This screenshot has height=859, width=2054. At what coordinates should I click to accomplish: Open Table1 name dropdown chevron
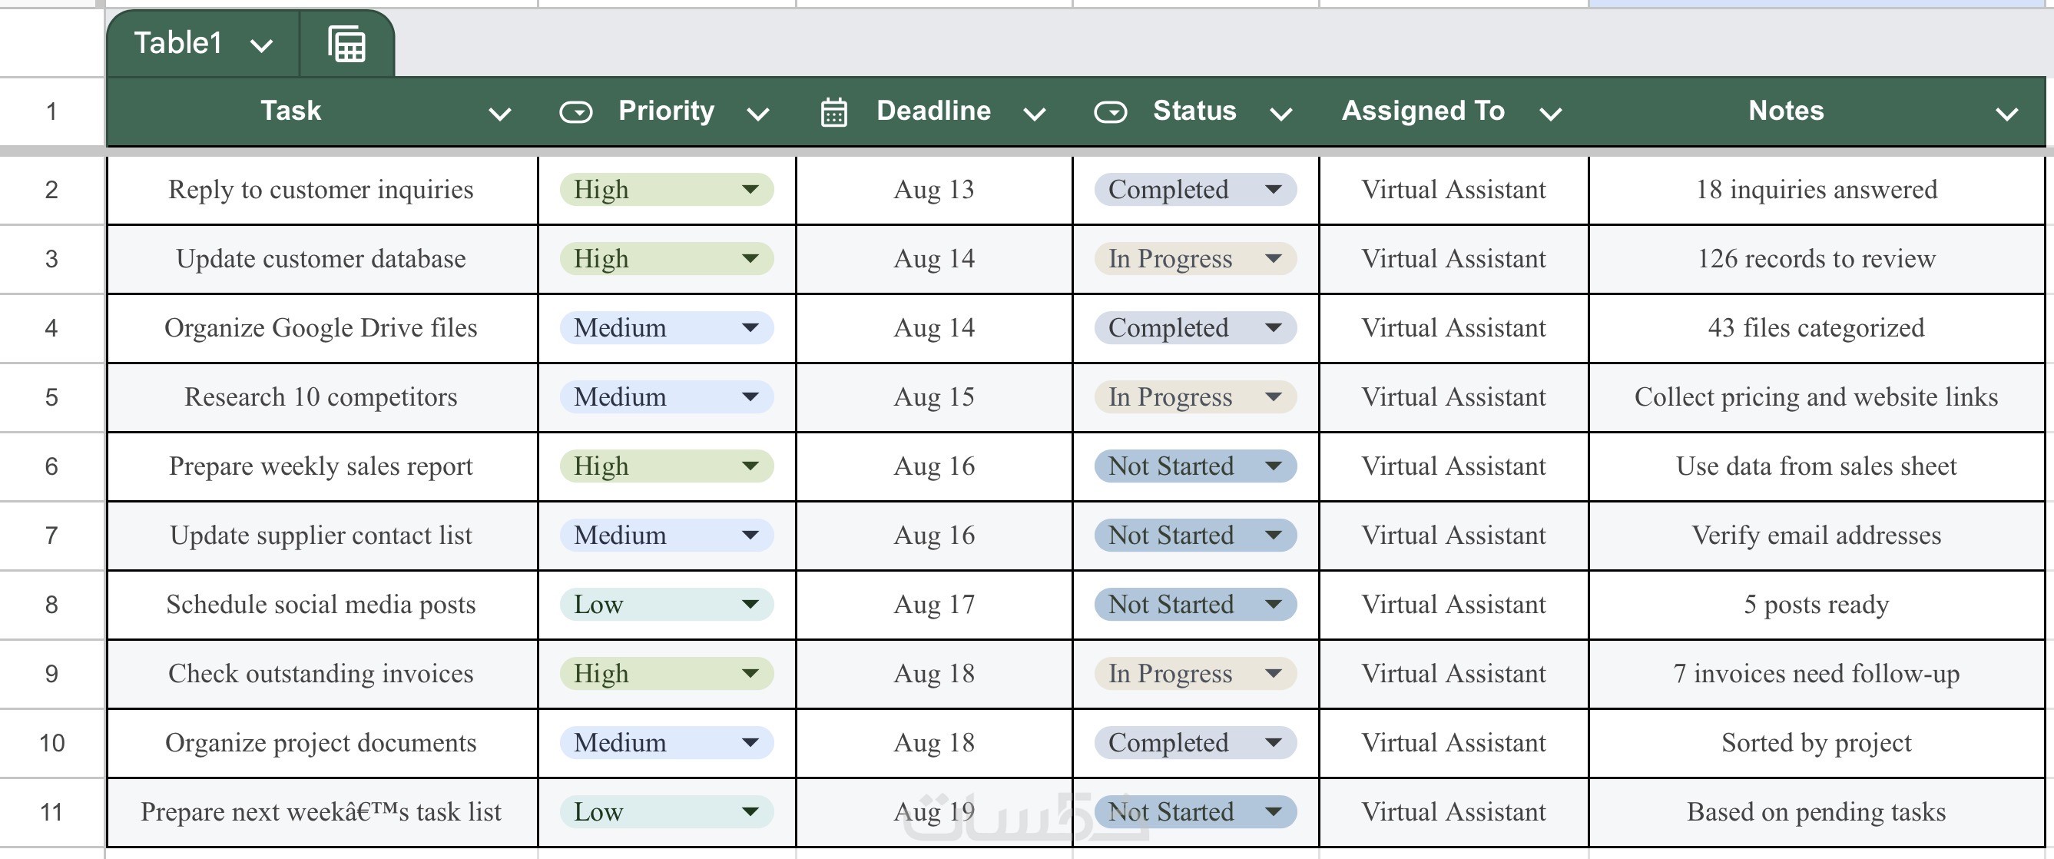[x=261, y=45]
